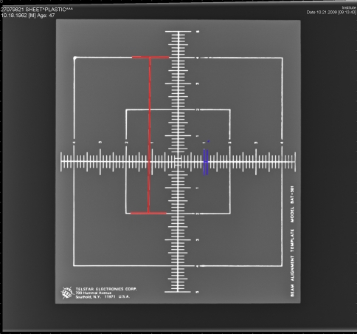Click the MODEL BAT-301 vertical text
This screenshot has width=357, height=334.
[292, 204]
